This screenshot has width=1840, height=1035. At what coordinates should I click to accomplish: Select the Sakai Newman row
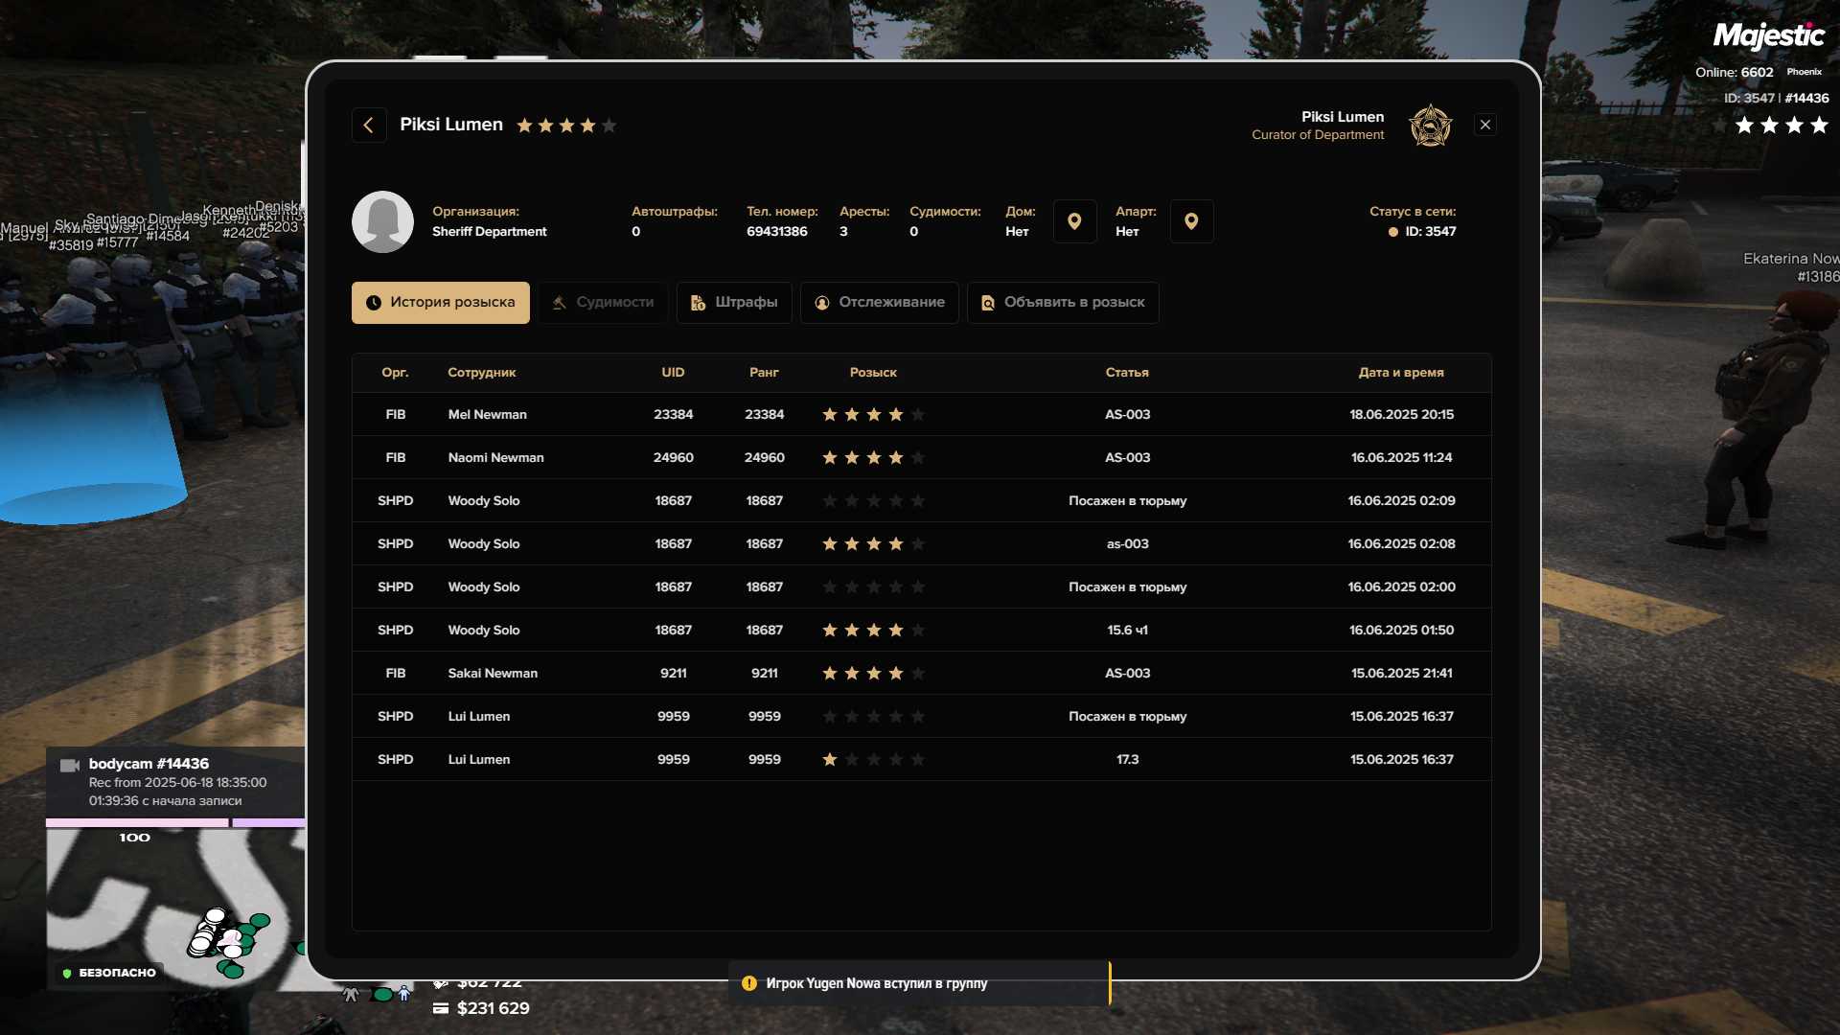tap(921, 674)
